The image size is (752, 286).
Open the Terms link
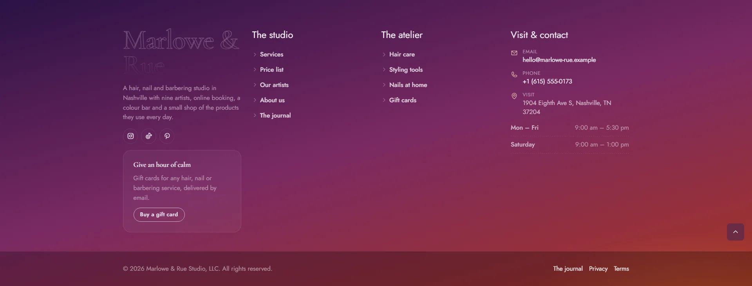click(621, 269)
